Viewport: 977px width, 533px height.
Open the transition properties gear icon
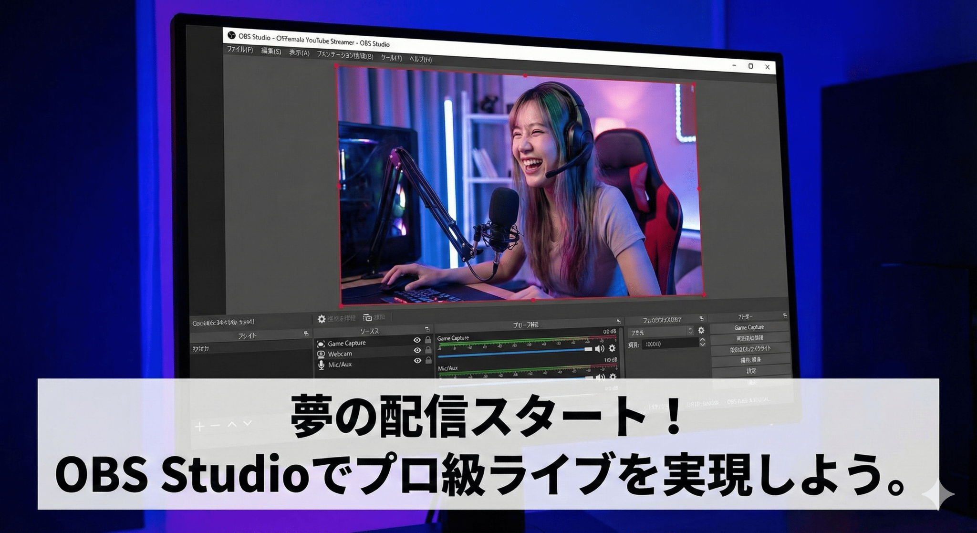click(701, 330)
